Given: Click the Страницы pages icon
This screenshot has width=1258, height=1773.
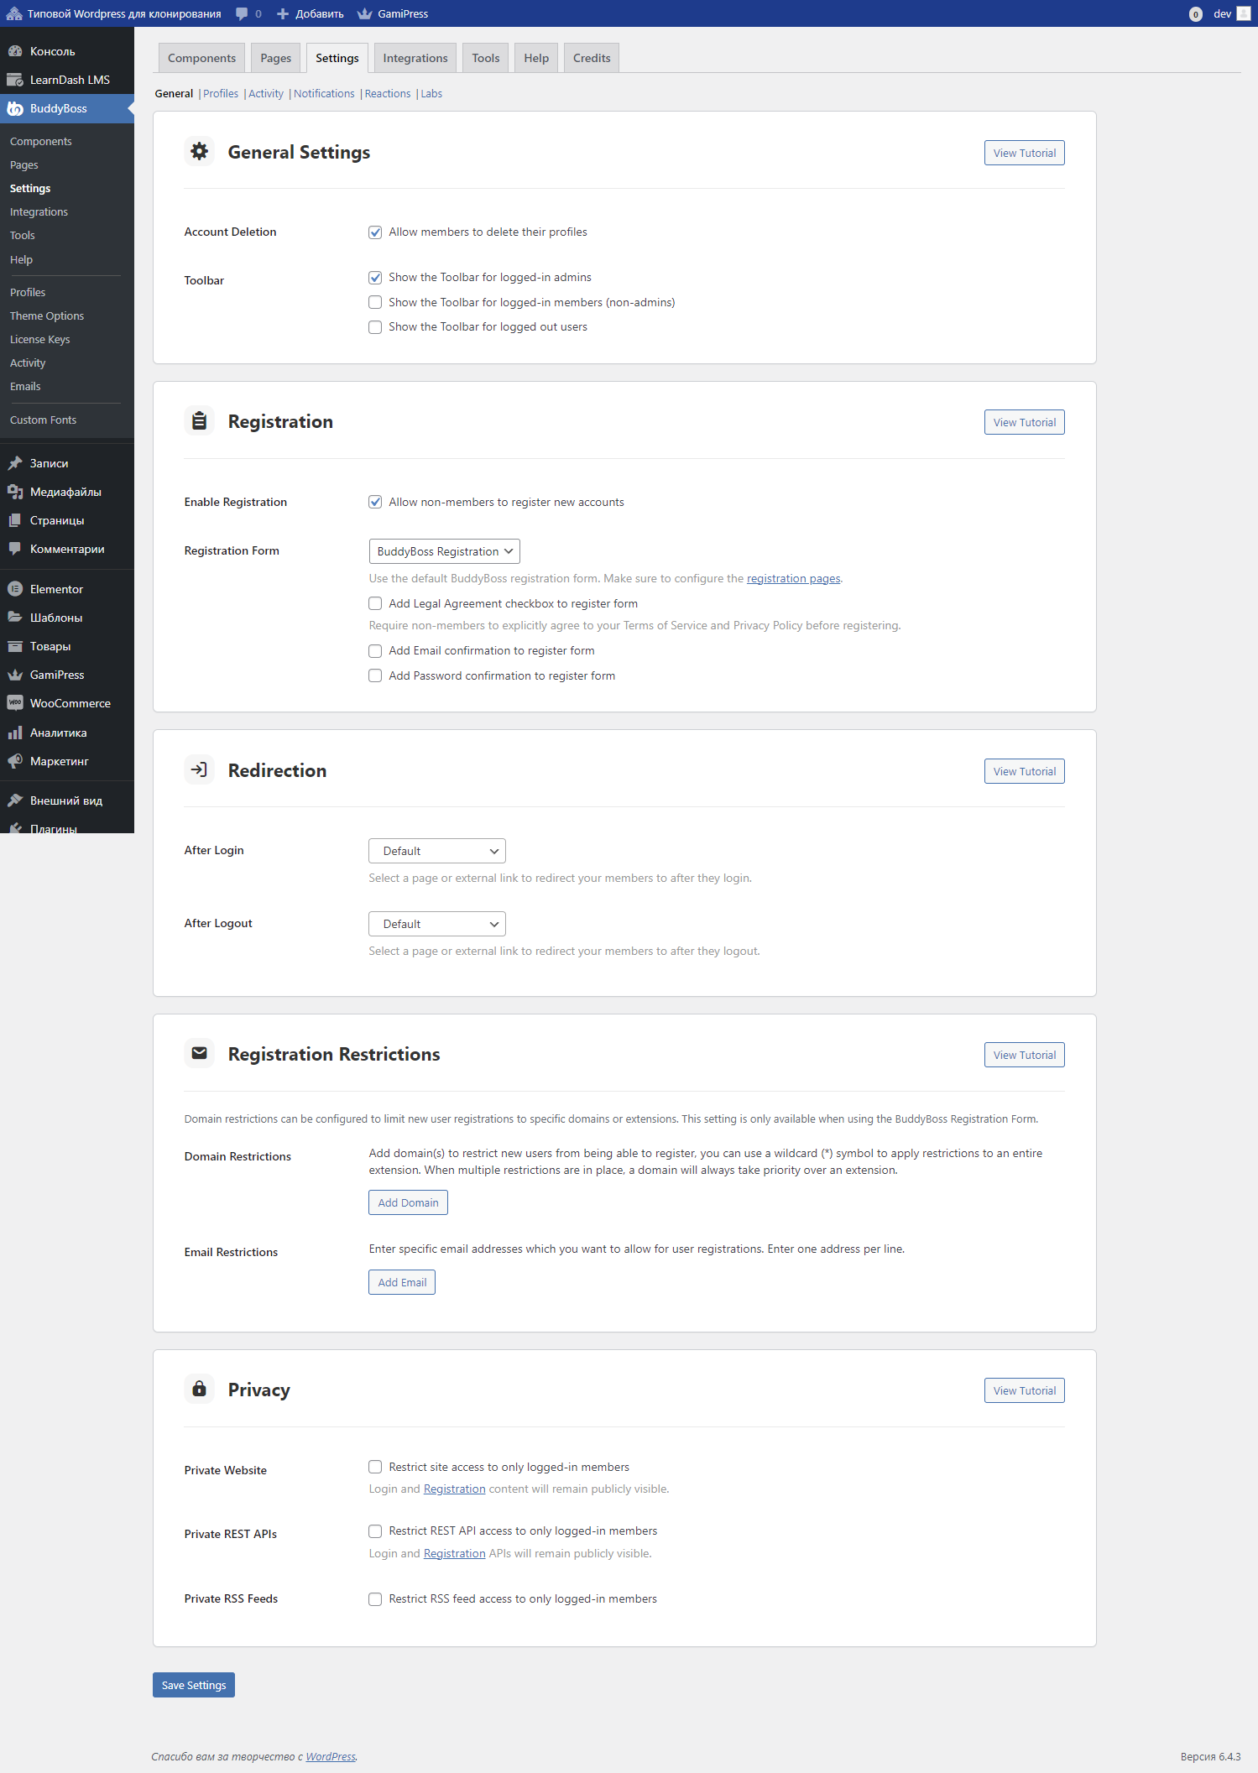Looking at the screenshot, I should (x=15, y=520).
